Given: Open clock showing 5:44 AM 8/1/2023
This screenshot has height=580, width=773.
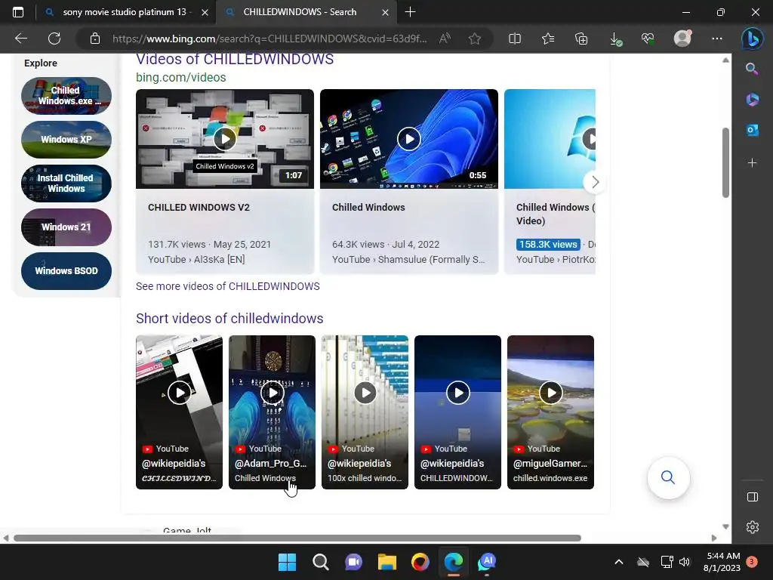Looking at the screenshot, I should pos(722,562).
